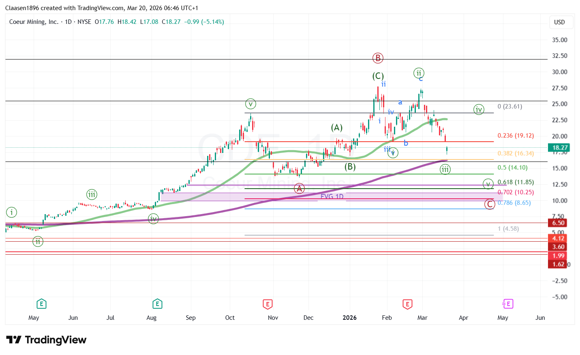Click the 35.00 price axis label
Viewport: 580px width, 355px height.
(560, 40)
